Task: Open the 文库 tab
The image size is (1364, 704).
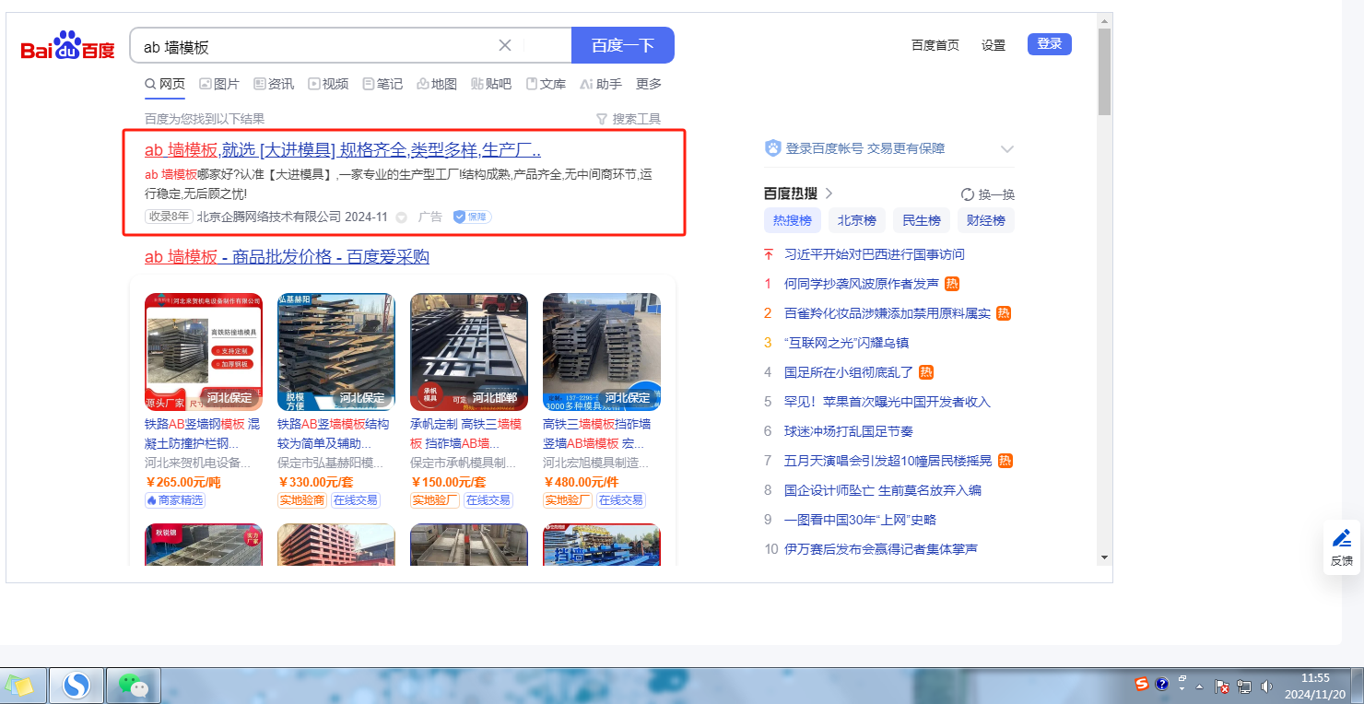Action: click(546, 84)
